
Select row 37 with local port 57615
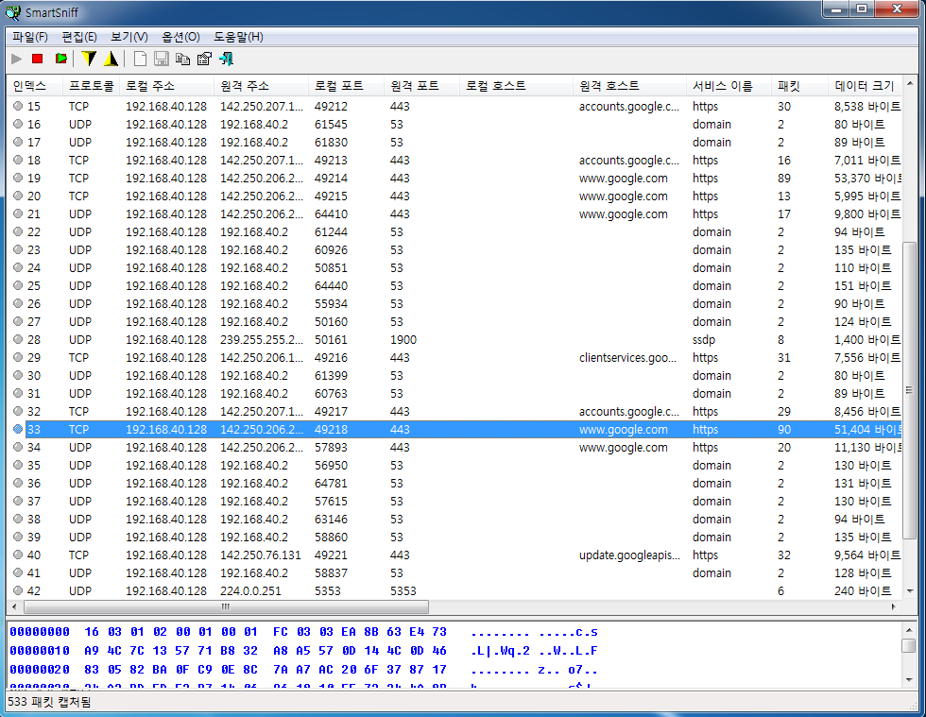[x=454, y=501]
